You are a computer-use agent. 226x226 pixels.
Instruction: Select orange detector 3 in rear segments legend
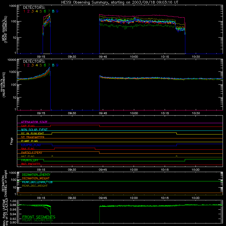32,65
